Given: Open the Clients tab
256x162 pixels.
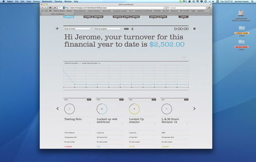Looking at the screenshot, I should tap(127, 17).
